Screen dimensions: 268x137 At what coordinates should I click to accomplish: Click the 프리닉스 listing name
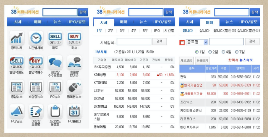tap(186, 102)
